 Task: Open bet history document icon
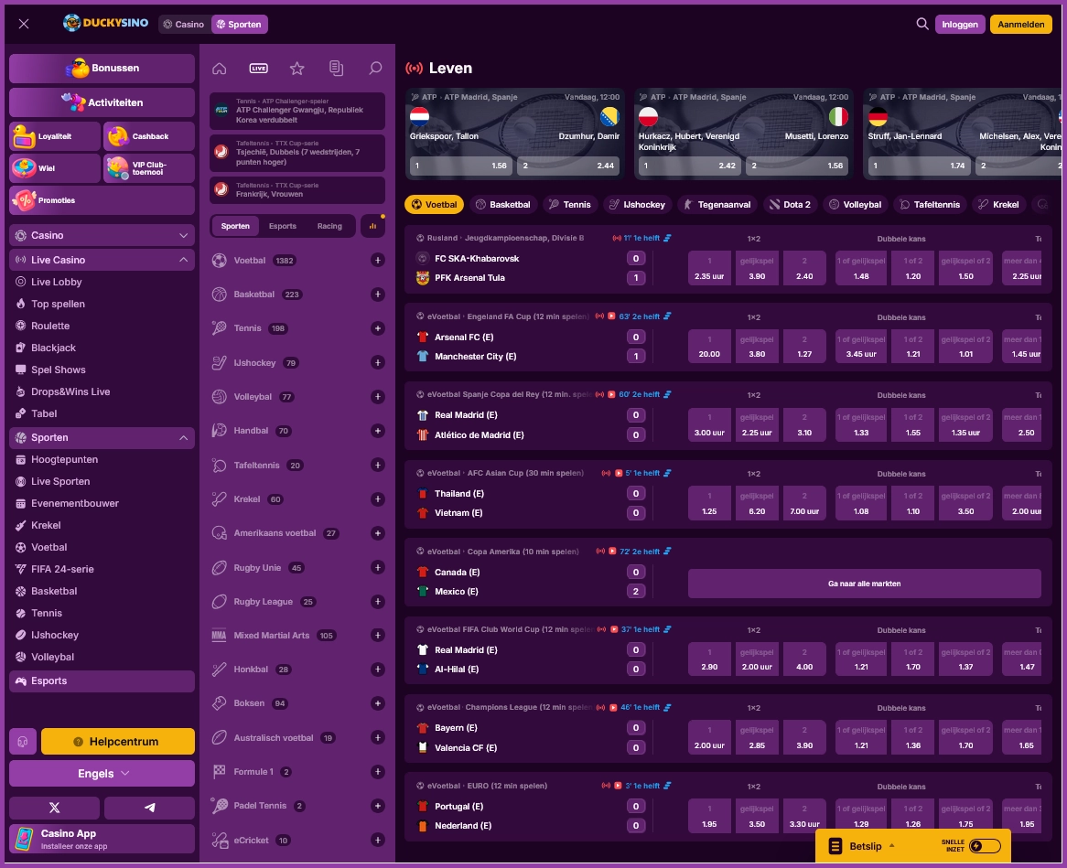tap(336, 68)
